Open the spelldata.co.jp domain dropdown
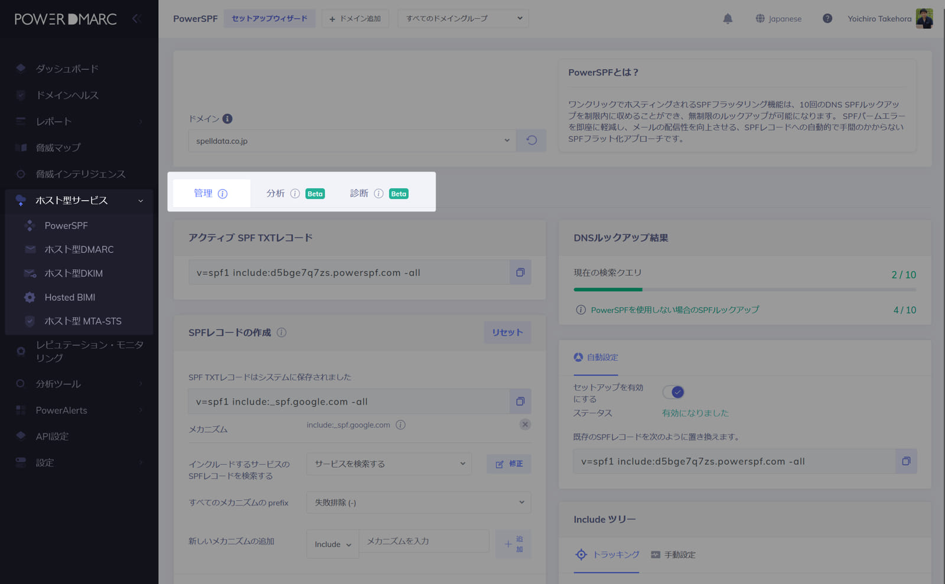Image resolution: width=945 pixels, height=584 pixels. tap(352, 141)
